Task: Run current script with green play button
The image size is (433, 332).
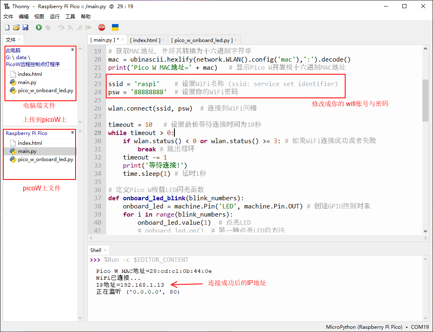Action: pyautogui.click(x=39, y=27)
